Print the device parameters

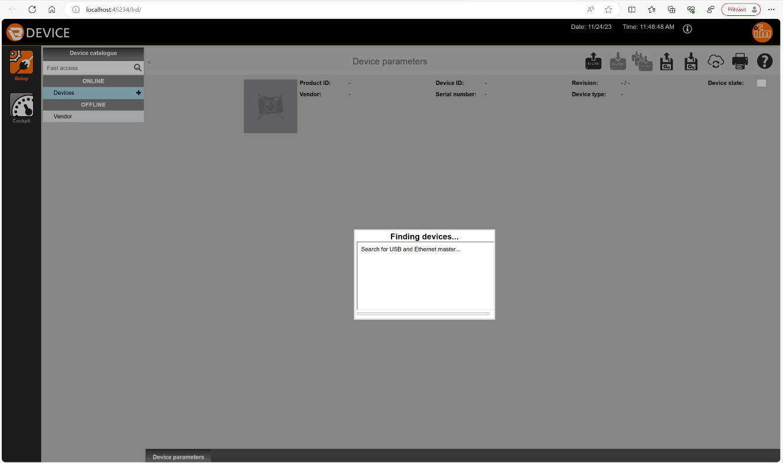[x=739, y=61]
